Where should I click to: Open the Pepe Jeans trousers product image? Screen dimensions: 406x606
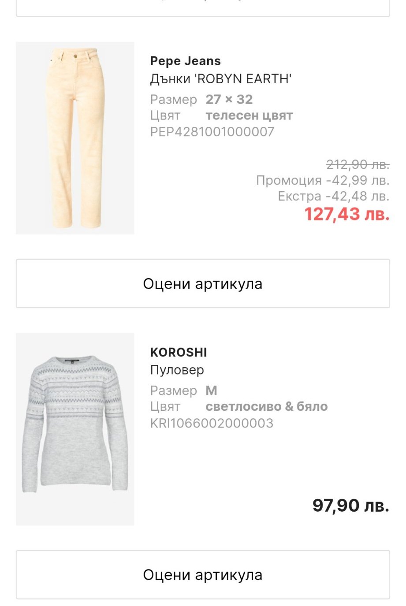pos(75,138)
